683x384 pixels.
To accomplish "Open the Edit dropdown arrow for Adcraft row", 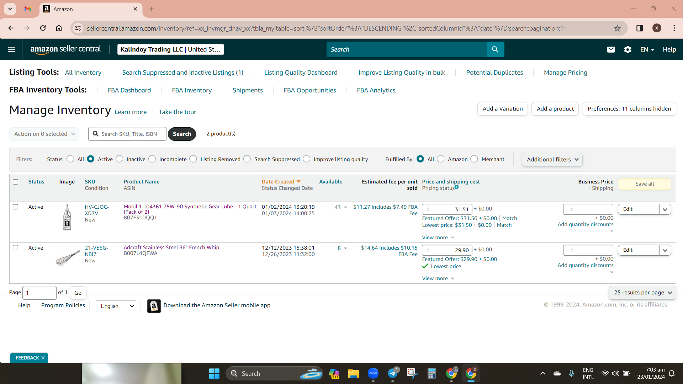I will pos(665,250).
